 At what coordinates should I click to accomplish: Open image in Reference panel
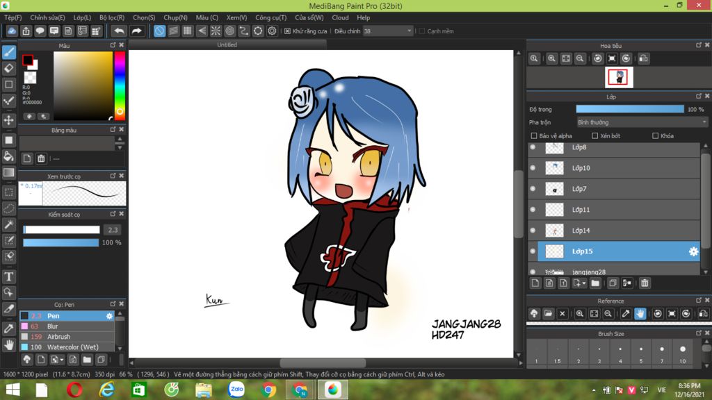[x=548, y=314]
